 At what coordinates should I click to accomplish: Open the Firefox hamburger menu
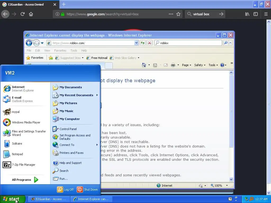click(x=266, y=14)
